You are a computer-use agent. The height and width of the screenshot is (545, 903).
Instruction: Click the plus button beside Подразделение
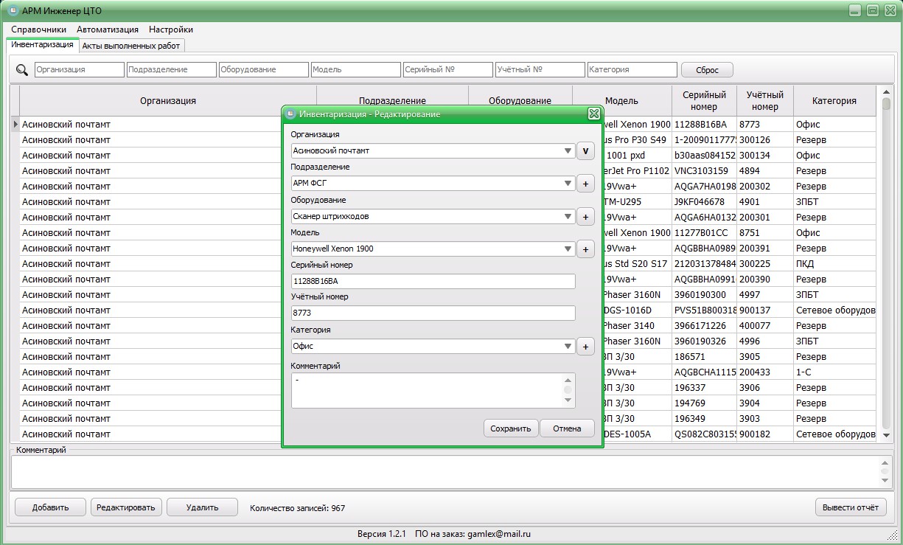[x=585, y=184]
